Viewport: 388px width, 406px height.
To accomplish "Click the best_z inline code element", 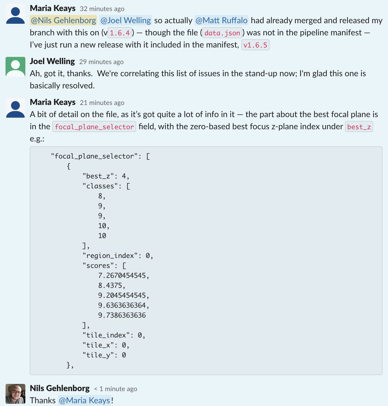I will coord(359,127).
